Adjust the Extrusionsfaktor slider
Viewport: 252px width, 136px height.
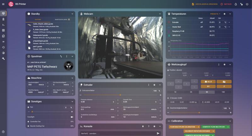pyautogui.click(x=120, y=95)
